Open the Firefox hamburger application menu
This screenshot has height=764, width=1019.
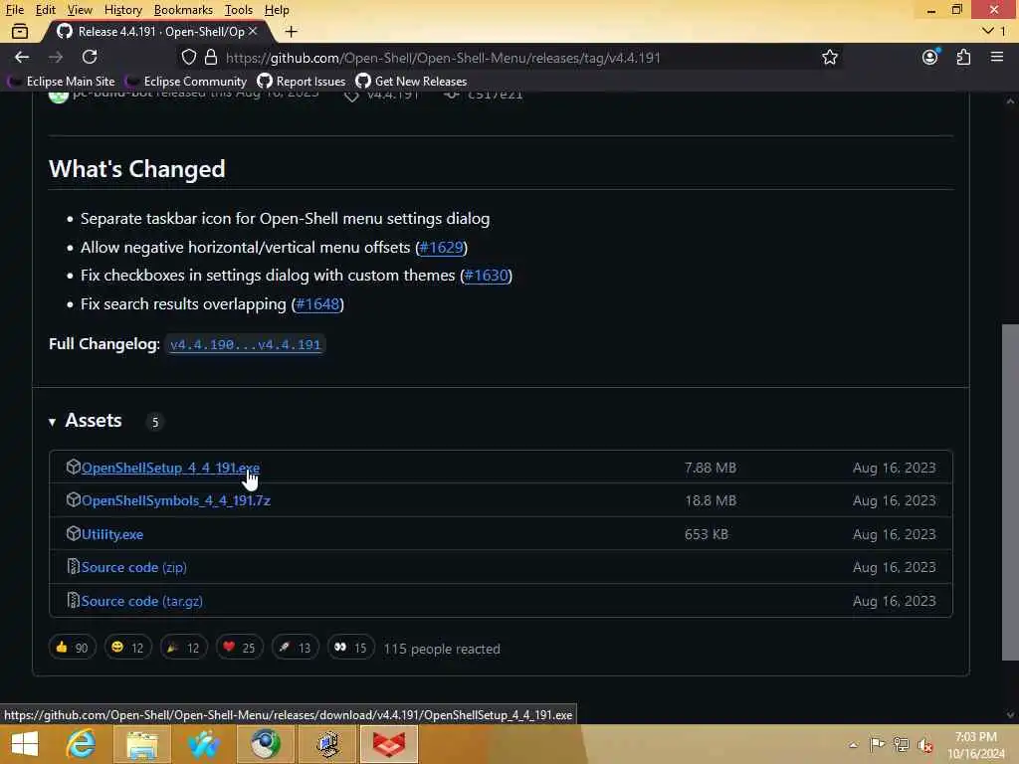click(x=997, y=57)
